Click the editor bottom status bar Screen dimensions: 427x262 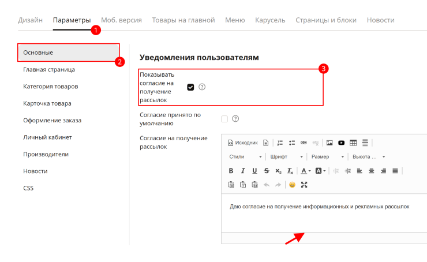click(324, 238)
